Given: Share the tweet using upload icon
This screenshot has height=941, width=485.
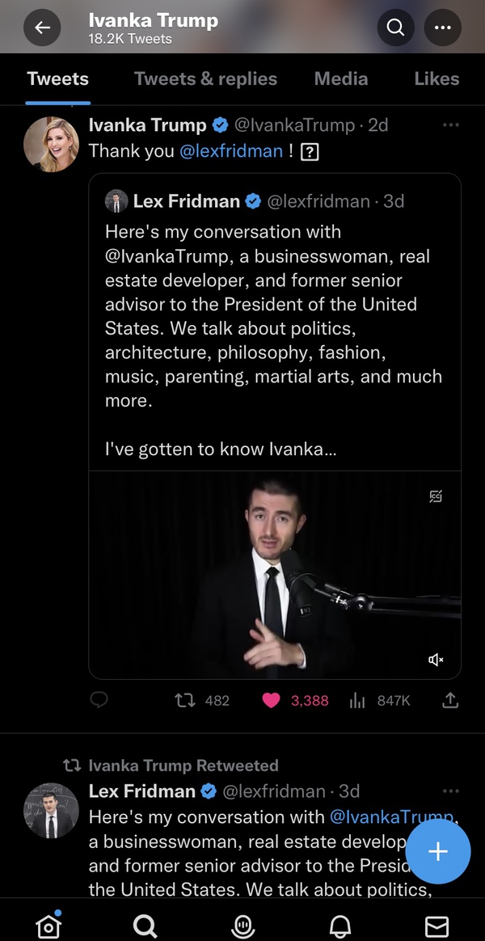Looking at the screenshot, I should click(451, 700).
